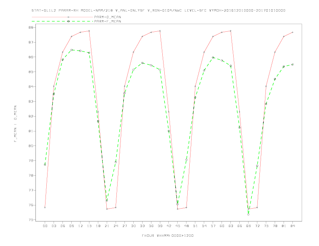Screen dimensions: 319x246
Task: Click the x-axis tick label 63
Action: (x=231, y=226)
